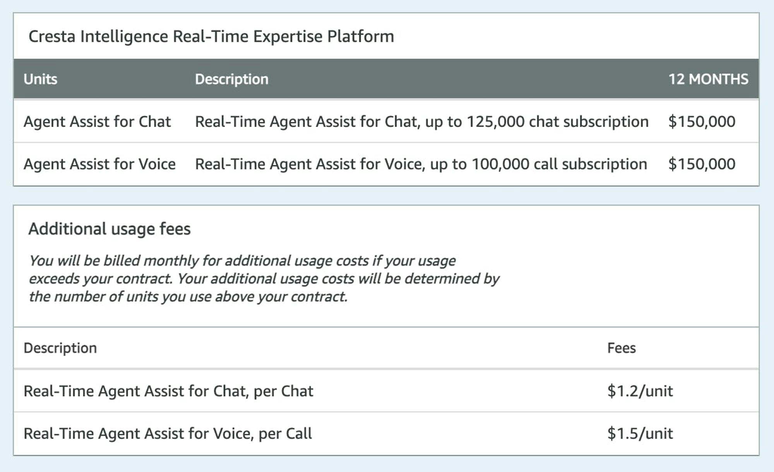Select the Description header in the usage fees table
The width and height of the screenshot is (774, 472).
[x=60, y=348]
